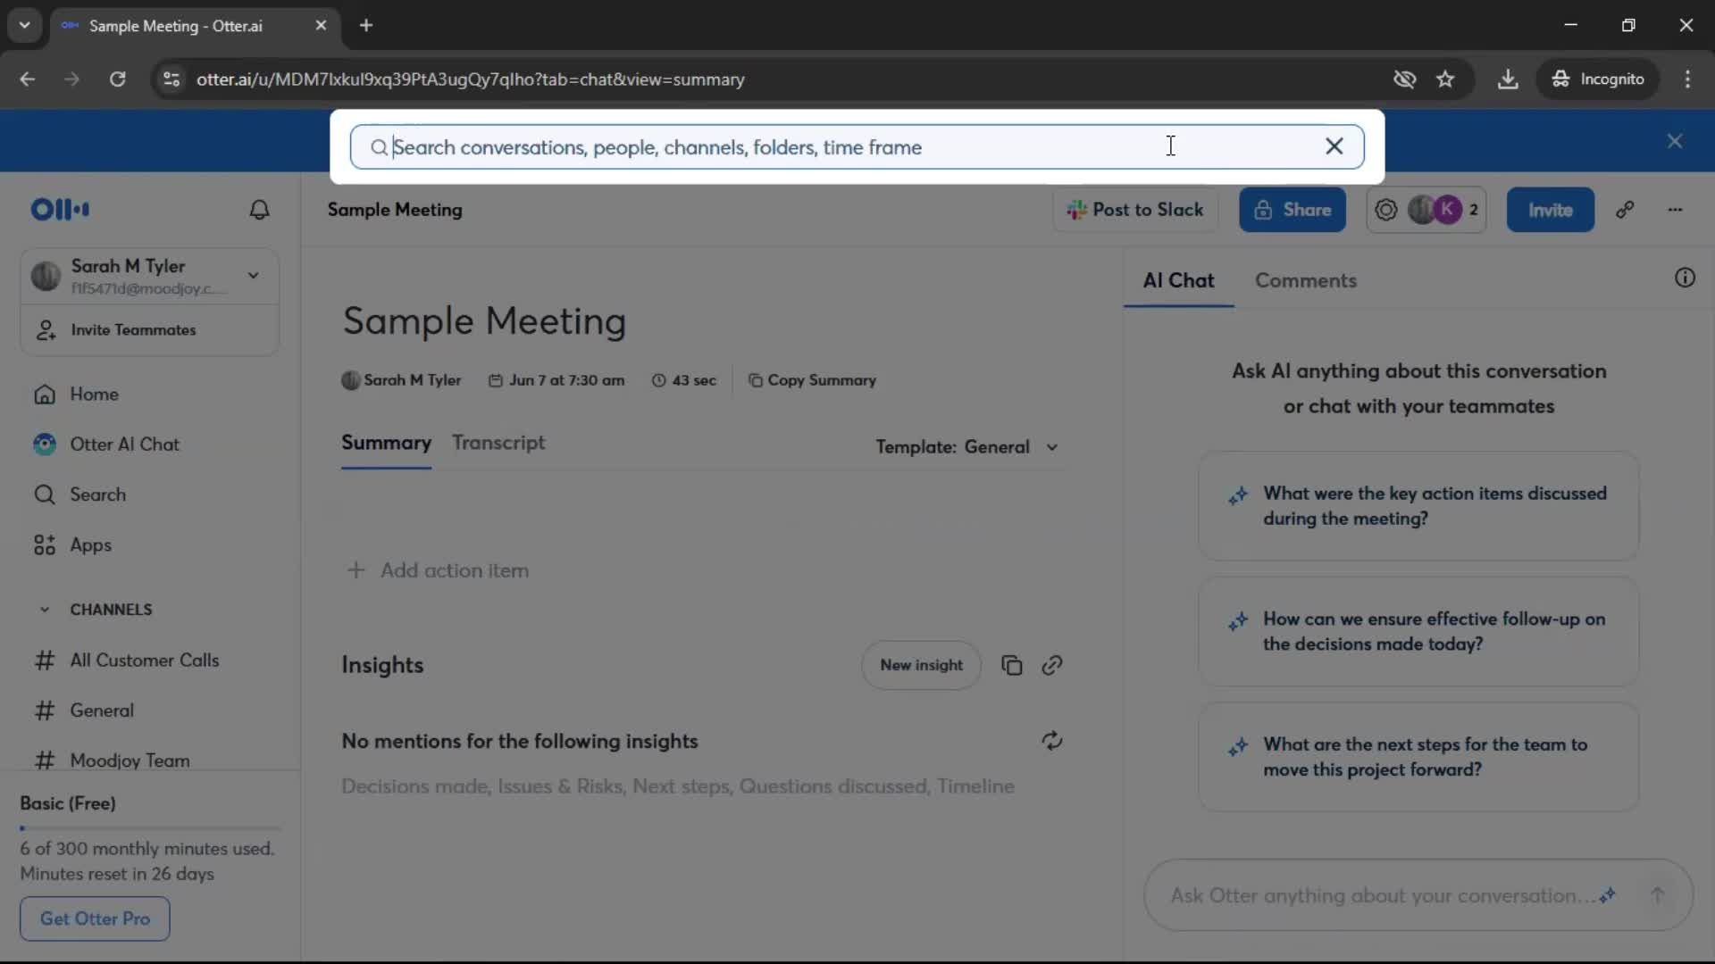Click the copy link chain icon in header
Viewport: 1715px width, 964px height.
pos(1625,210)
